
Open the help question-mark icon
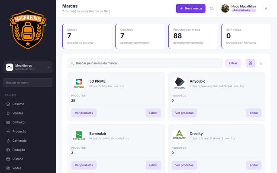[212, 9]
